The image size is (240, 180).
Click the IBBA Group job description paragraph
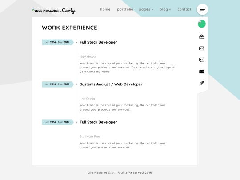(x=127, y=68)
